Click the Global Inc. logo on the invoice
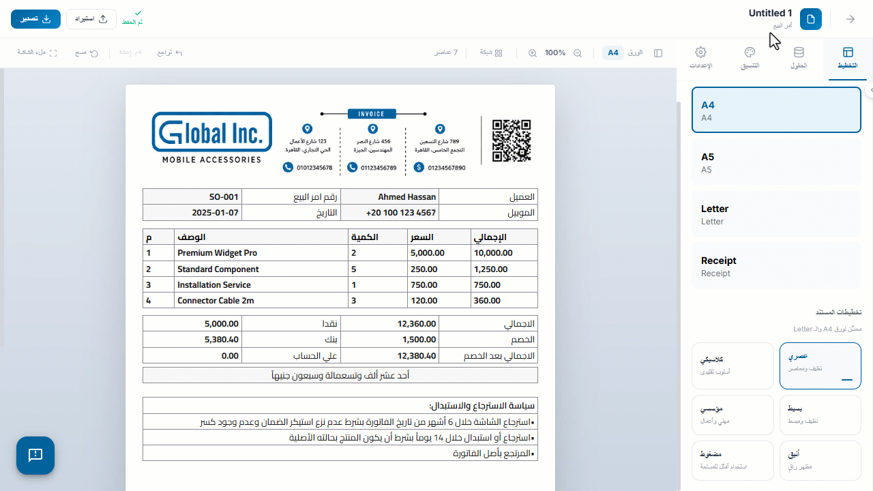The width and height of the screenshot is (873, 491). click(x=211, y=138)
